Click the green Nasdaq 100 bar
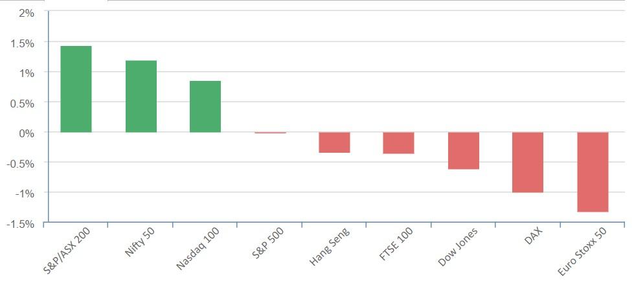 coord(205,106)
